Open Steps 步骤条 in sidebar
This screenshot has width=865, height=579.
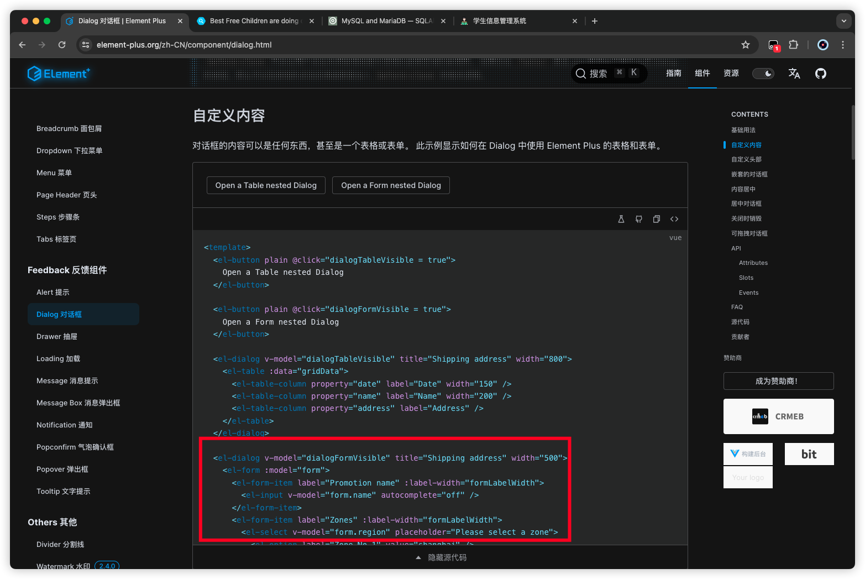coord(58,217)
